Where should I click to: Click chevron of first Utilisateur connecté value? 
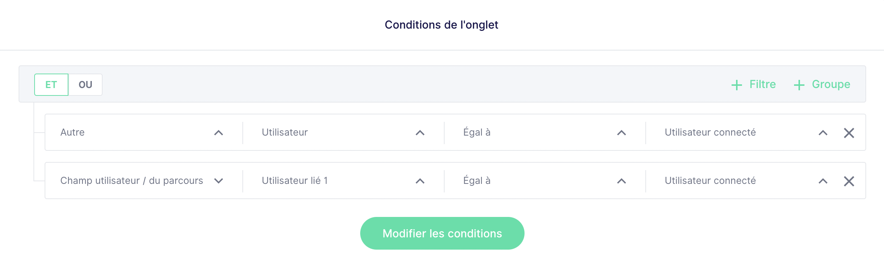[x=823, y=133]
